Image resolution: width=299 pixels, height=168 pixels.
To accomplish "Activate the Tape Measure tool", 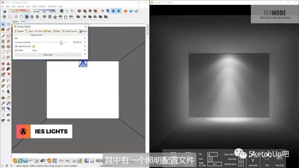I will coord(3,81).
